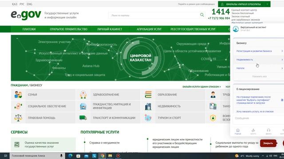This screenshot has width=284, height=159.
Task: Open Хочу заказать услуту question link
Action: tap(255, 112)
